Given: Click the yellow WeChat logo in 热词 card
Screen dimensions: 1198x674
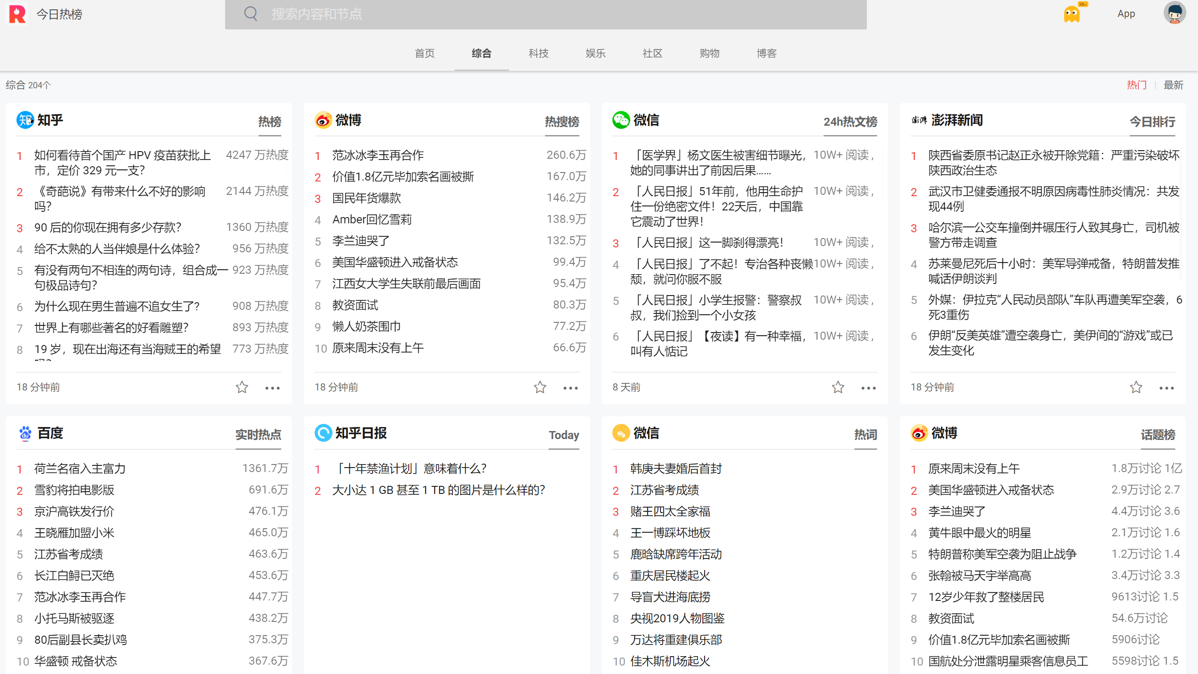Looking at the screenshot, I should (x=621, y=433).
